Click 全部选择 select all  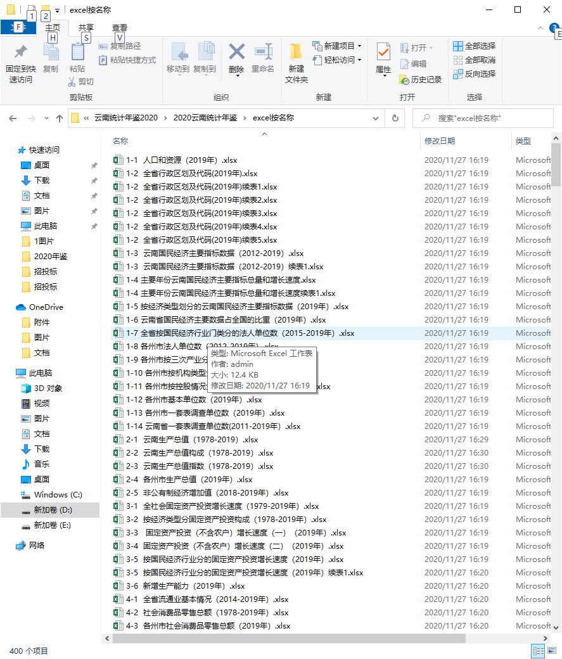point(474,46)
